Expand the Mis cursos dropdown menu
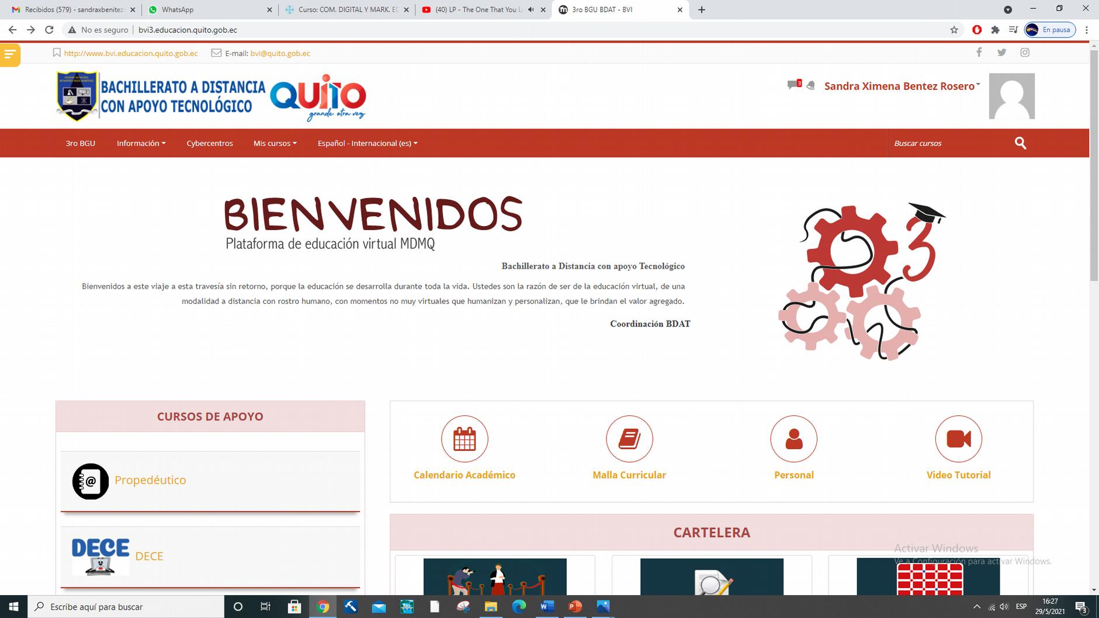The height and width of the screenshot is (618, 1099). click(275, 143)
